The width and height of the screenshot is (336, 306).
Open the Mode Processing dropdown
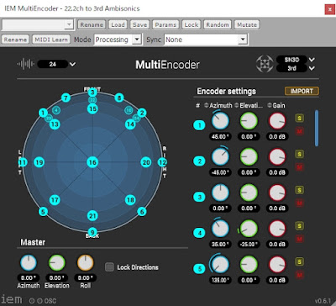(136, 40)
